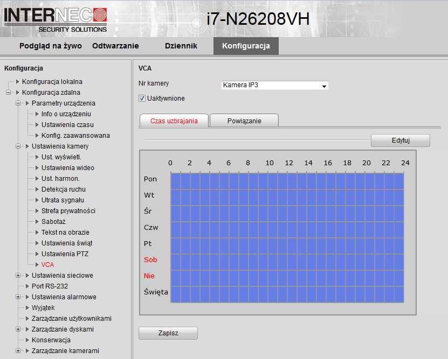
Task: Open Ustawienia czasu
Action: point(67,125)
